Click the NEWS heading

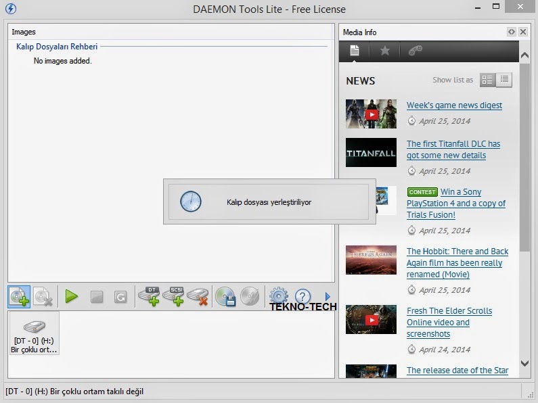[360, 81]
